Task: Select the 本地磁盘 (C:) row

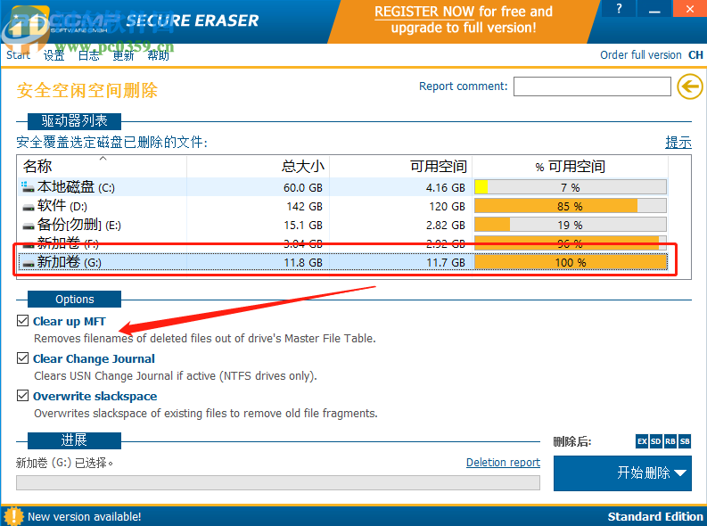Action: click(x=342, y=187)
